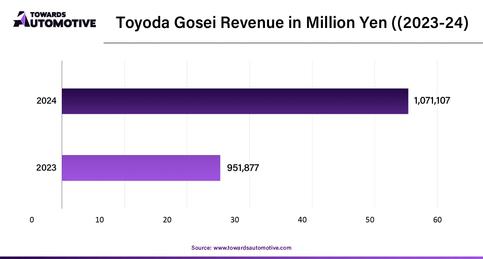Click the chart title Toyoda Gosei Revenue

click(292, 23)
